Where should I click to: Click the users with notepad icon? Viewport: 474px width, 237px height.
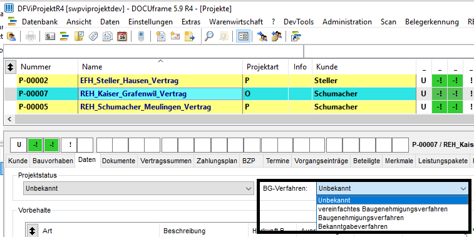tap(276, 36)
